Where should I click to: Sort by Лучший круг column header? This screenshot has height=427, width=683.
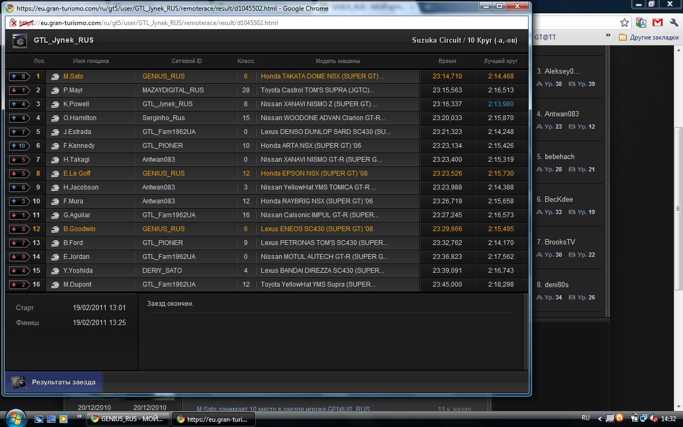[x=501, y=61]
